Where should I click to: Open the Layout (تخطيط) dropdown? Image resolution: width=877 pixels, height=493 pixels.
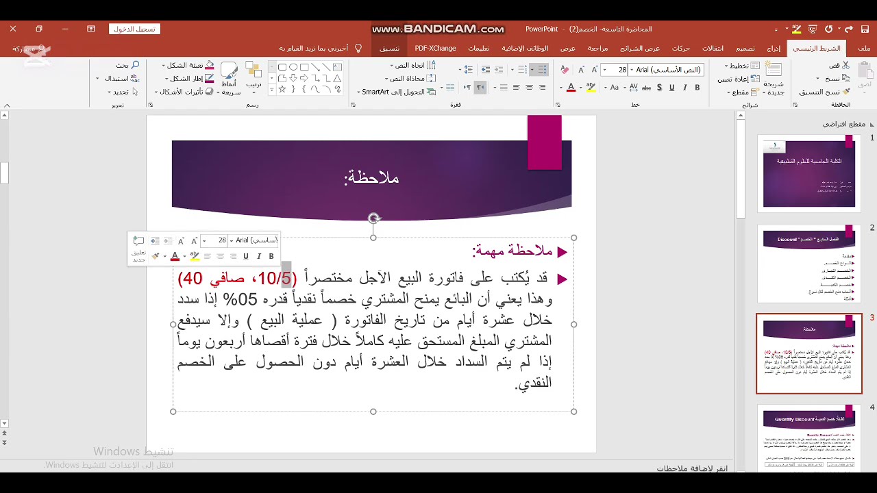(743, 66)
